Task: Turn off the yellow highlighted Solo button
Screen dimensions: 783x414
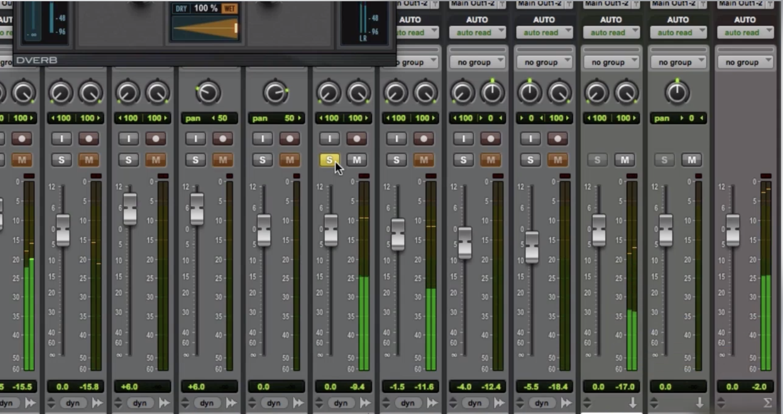Action: pos(329,160)
